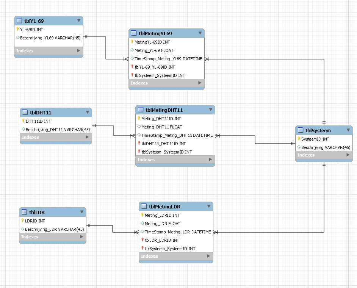The image size is (357, 288).
Task: Expand Indexes section of tblMetingDHT11
Action: pyautogui.click(x=210, y=160)
